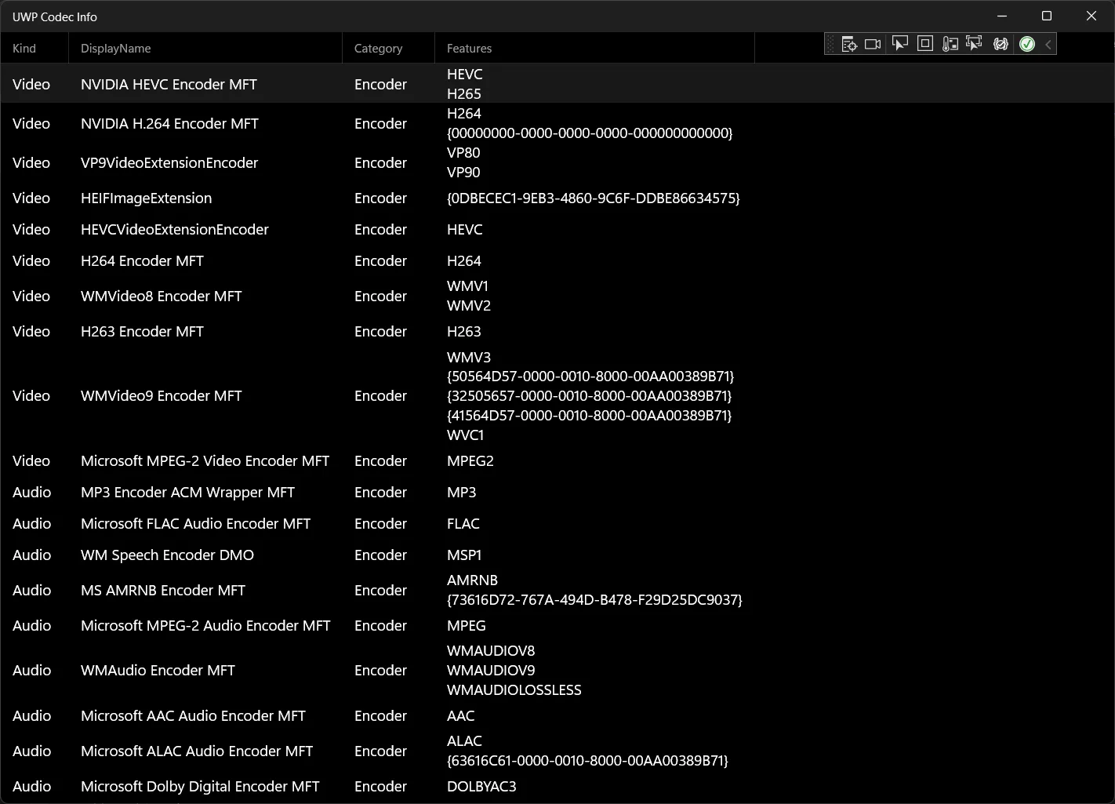Click the H265 feature value
The height and width of the screenshot is (804, 1115).
tap(464, 93)
